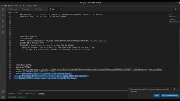Click the text Country:DUBAI
Viewport: 180px width, 101px height.
pos(26,38)
